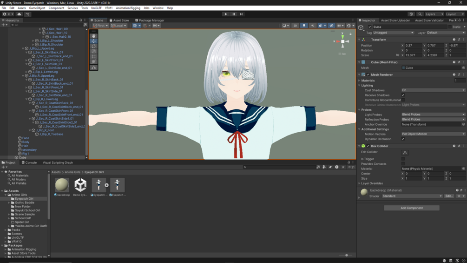Open the Shader Standard dropdown
The width and height of the screenshot is (467, 263).
(x=412, y=196)
